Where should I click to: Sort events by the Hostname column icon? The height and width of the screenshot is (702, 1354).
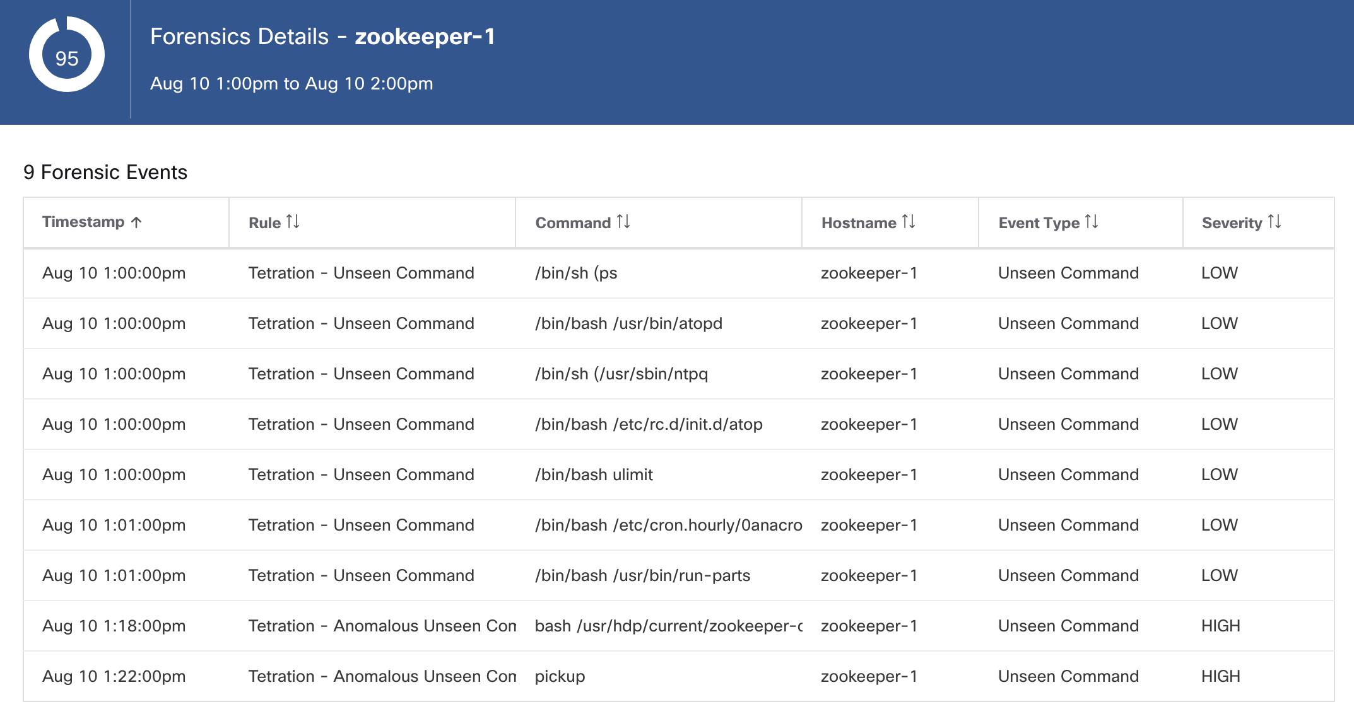(x=908, y=222)
